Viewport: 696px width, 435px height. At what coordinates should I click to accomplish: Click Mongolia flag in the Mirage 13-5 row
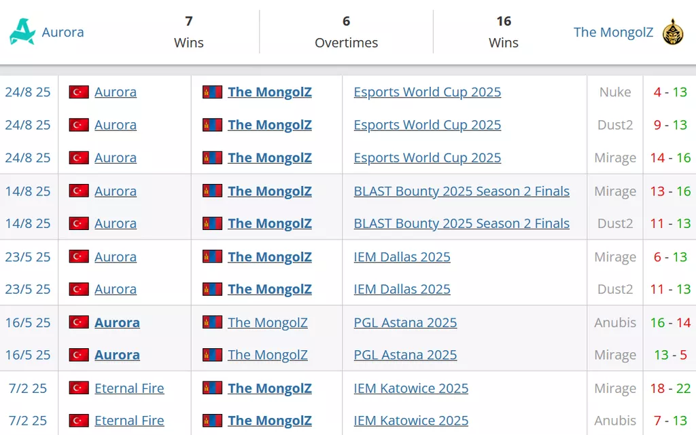point(213,355)
